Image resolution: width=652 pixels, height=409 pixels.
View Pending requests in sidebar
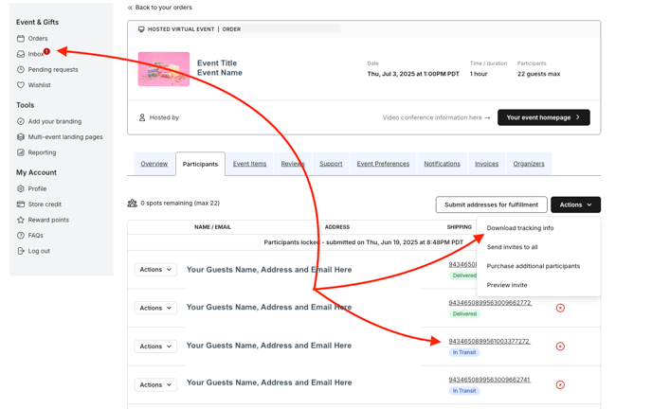47,69
